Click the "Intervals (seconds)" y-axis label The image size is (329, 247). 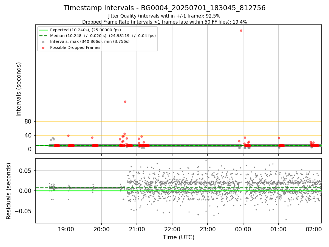(x=19, y=89)
